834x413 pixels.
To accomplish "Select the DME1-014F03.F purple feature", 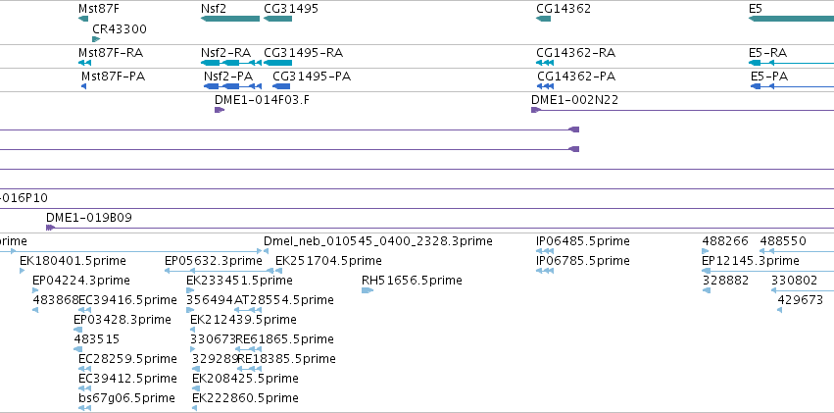I will 220,110.
